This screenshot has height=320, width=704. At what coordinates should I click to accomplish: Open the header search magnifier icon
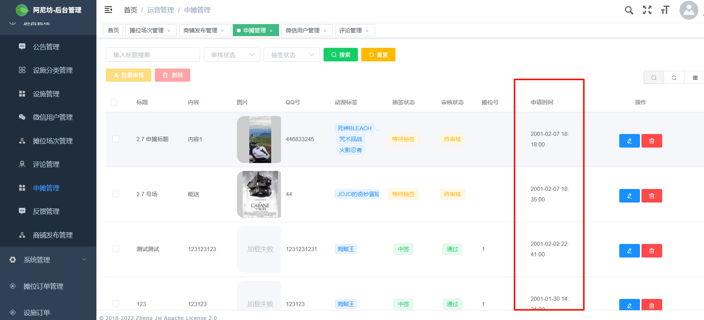click(629, 10)
